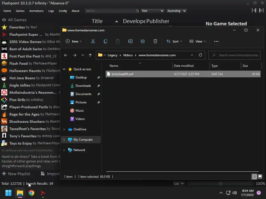Sort files by Date modified column
This screenshot has width=266, height=199.
(184, 66)
